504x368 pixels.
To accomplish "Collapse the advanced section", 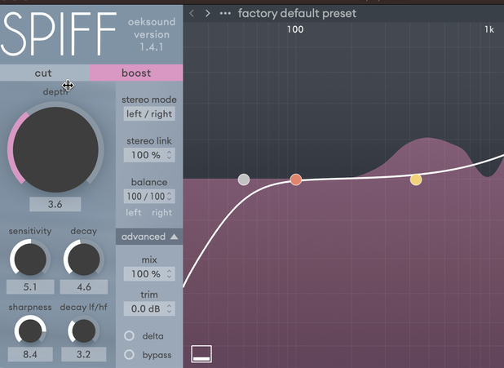I will pyautogui.click(x=148, y=237).
